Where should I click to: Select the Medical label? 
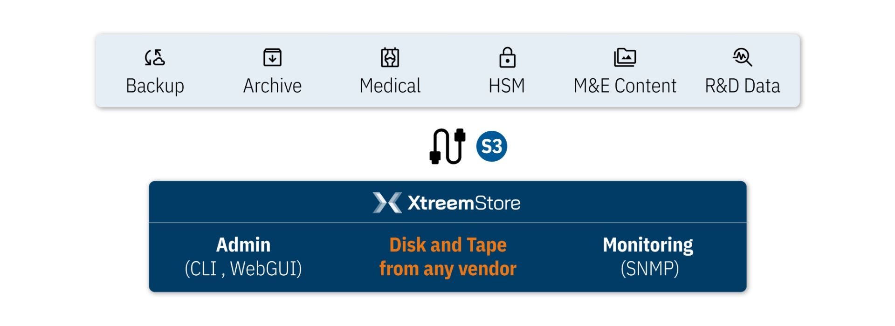390,86
